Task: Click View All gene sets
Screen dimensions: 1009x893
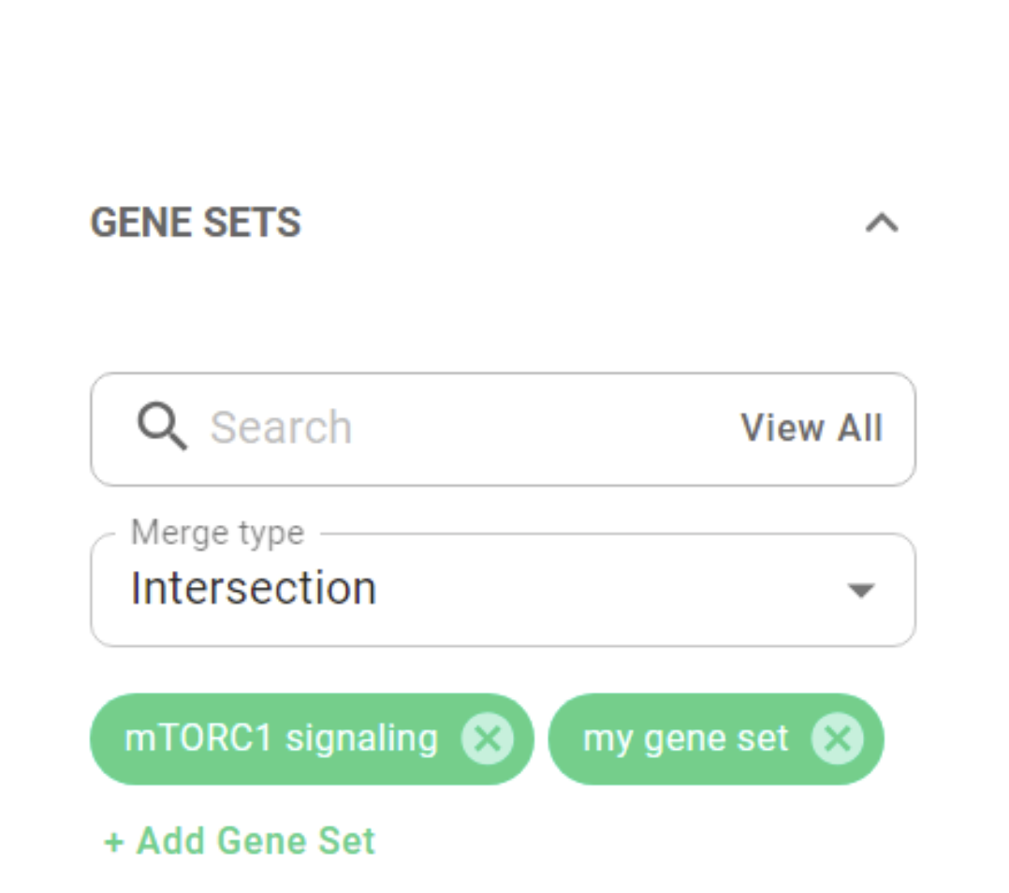Action: point(811,428)
